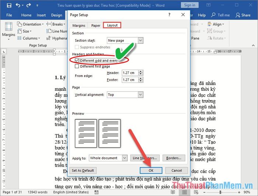Save the document with the Save icon

[x=9, y=6]
